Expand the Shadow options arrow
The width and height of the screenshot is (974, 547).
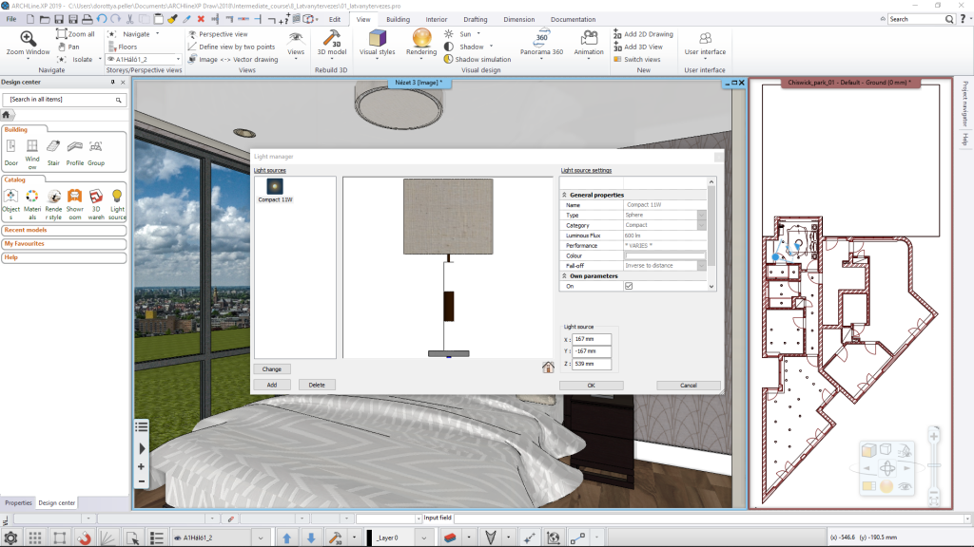pyautogui.click(x=492, y=47)
